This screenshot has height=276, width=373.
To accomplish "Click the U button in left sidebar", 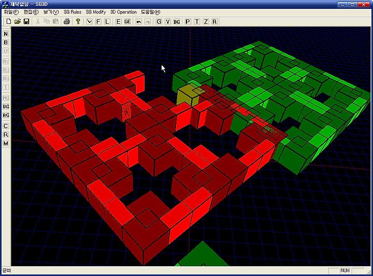I will click(x=6, y=51).
